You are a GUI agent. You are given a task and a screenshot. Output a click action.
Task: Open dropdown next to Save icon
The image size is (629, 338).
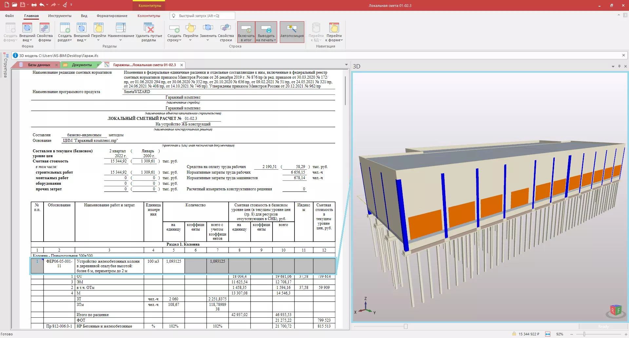(x=28, y=5)
